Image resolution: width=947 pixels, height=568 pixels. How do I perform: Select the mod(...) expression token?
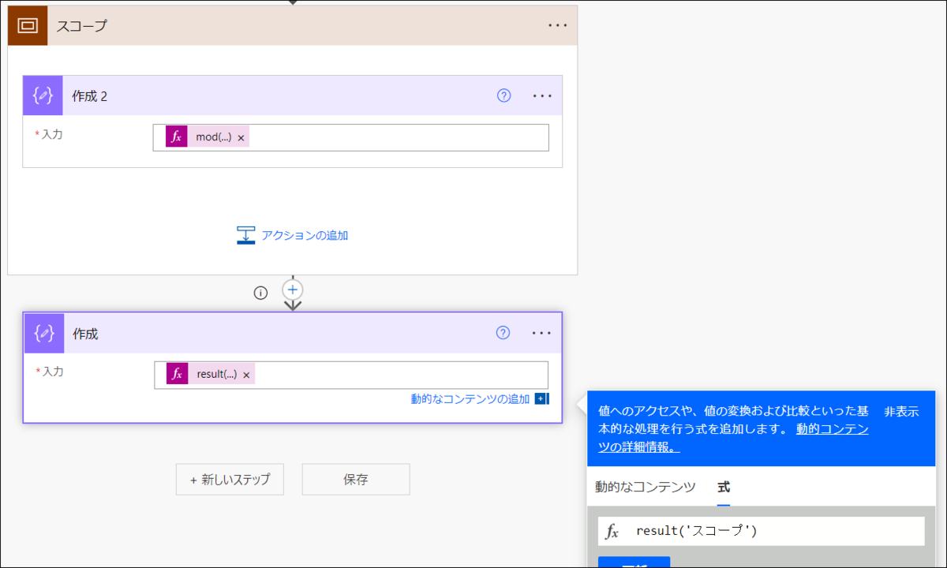[208, 136]
